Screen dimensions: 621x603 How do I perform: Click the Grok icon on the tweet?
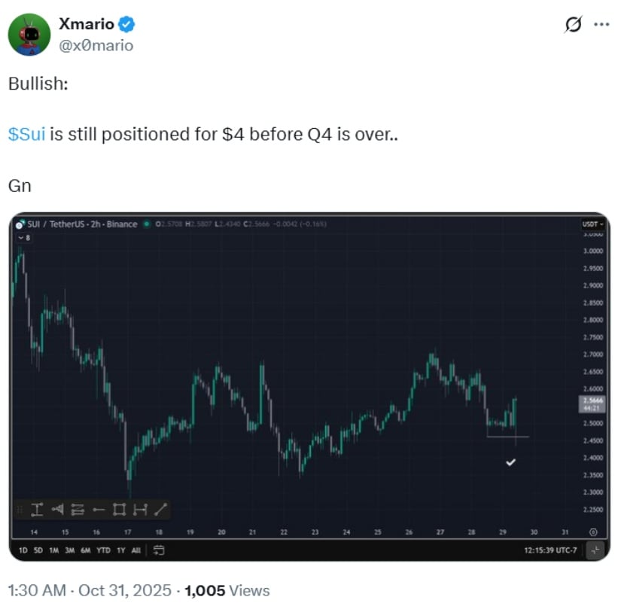[573, 25]
